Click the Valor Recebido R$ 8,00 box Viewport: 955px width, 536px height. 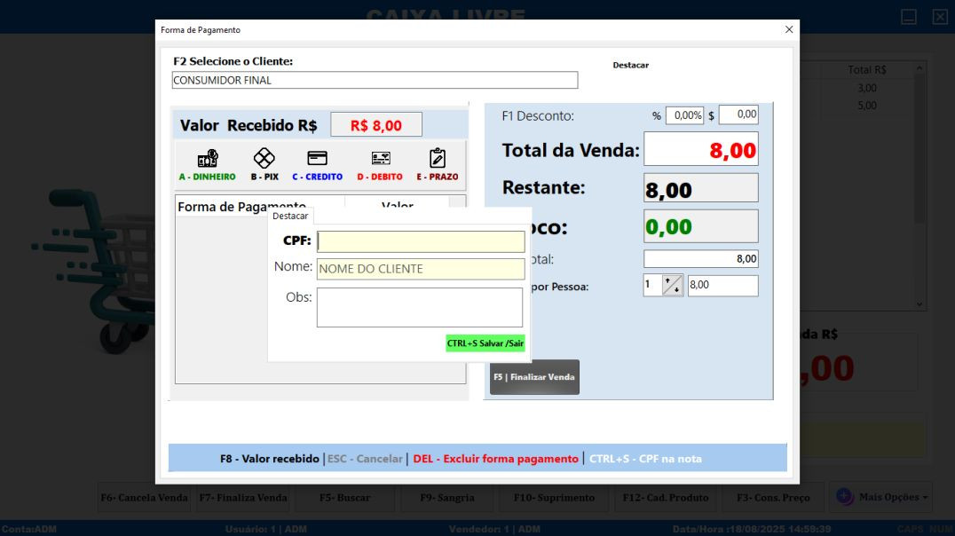coord(376,125)
